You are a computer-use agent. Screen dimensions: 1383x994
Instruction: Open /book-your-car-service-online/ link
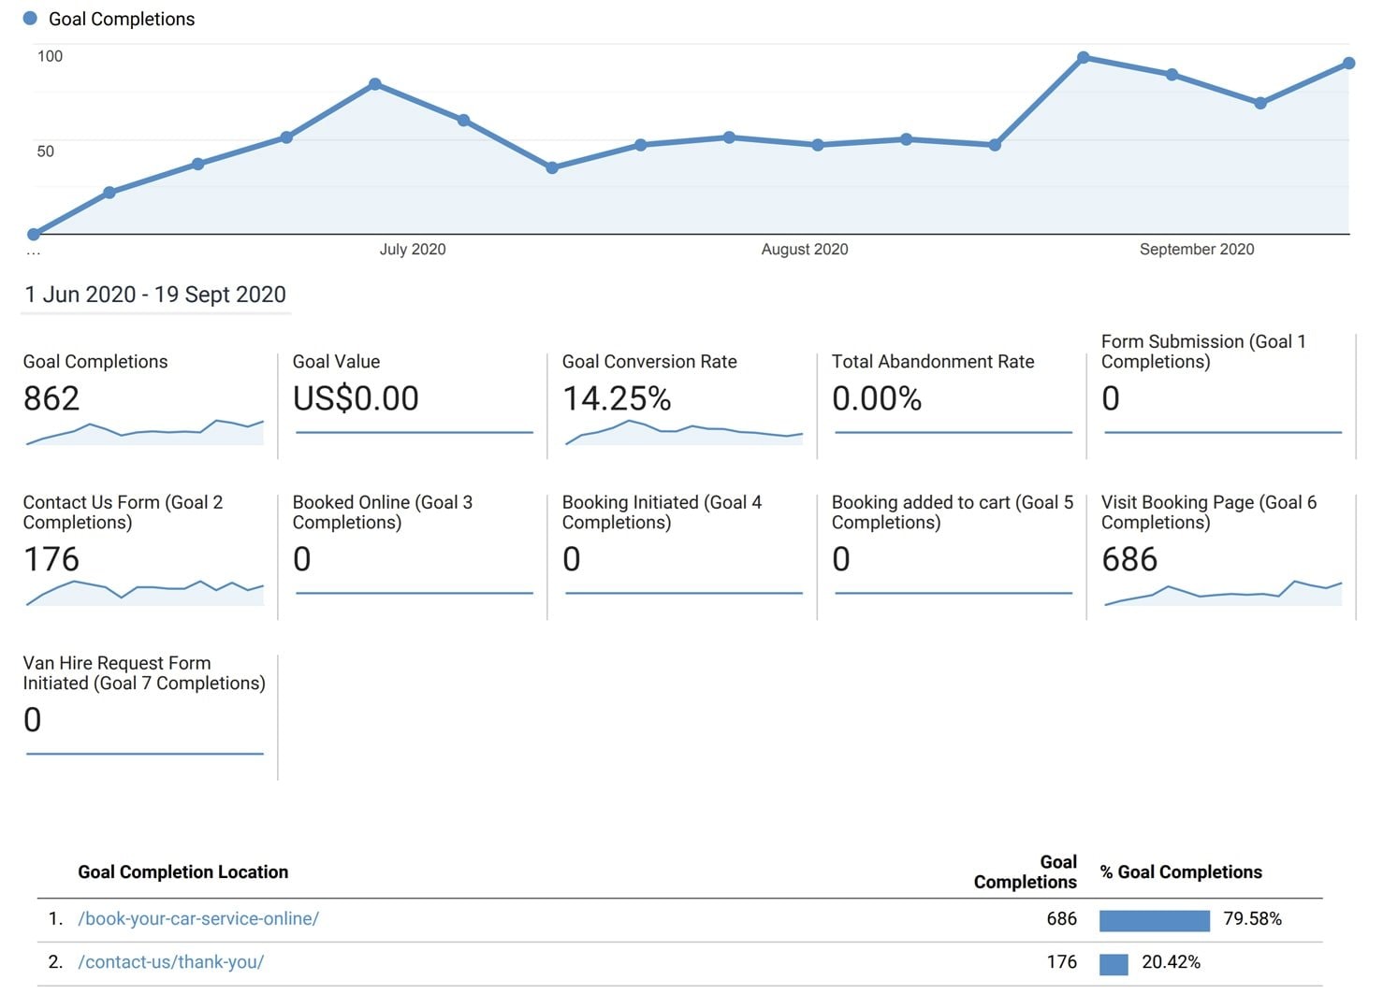tap(198, 919)
